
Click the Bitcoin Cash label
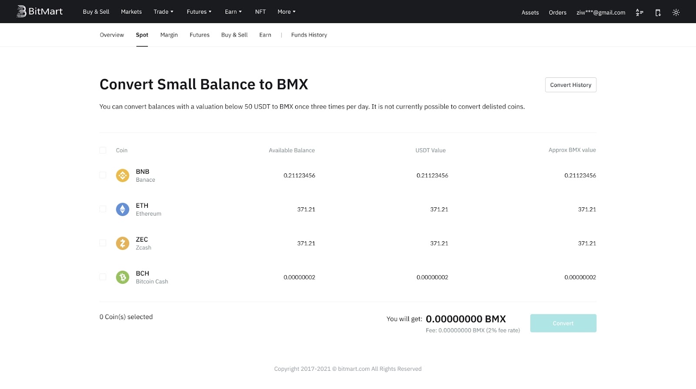click(x=152, y=282)
